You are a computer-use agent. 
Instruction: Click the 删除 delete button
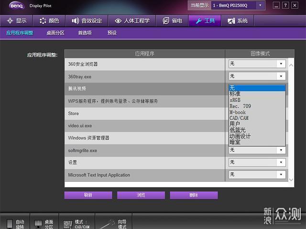(x=194, y=195)
